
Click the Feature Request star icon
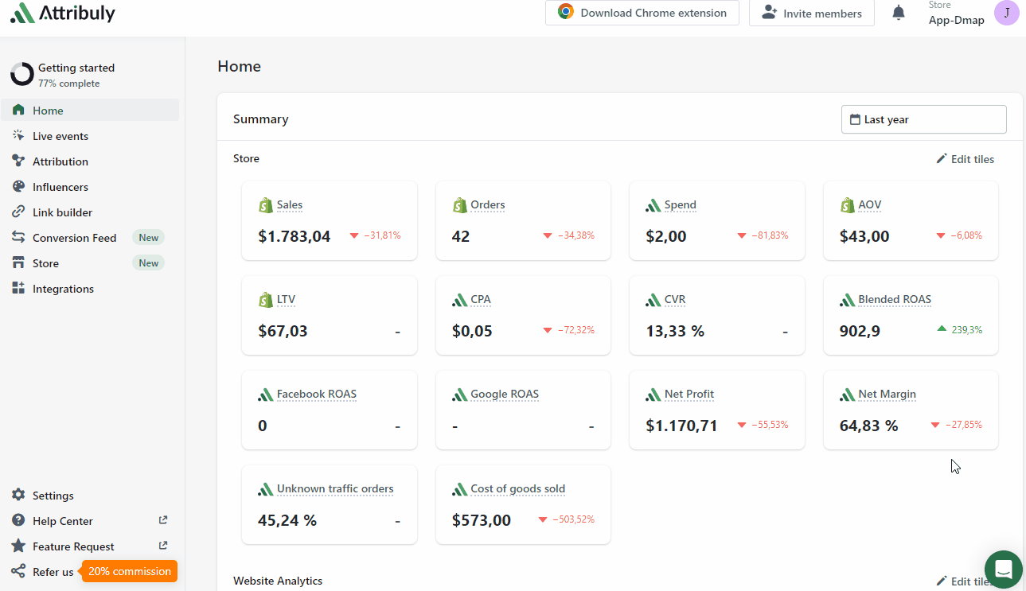(x=18, y=546)
